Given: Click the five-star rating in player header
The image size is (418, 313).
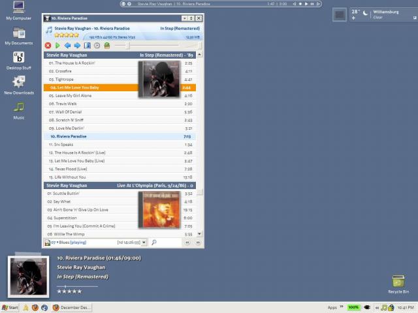Looking at the screenshot, I should click(x=67, y=35).
